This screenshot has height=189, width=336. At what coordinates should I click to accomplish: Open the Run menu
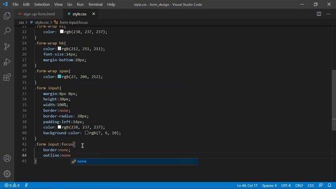pos(80,4)
